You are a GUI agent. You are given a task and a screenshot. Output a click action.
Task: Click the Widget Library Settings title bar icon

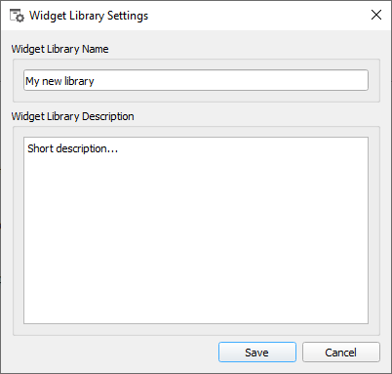17,16
